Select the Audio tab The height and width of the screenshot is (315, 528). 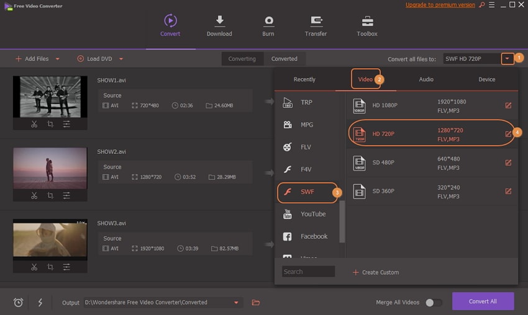tap(426, 79)
